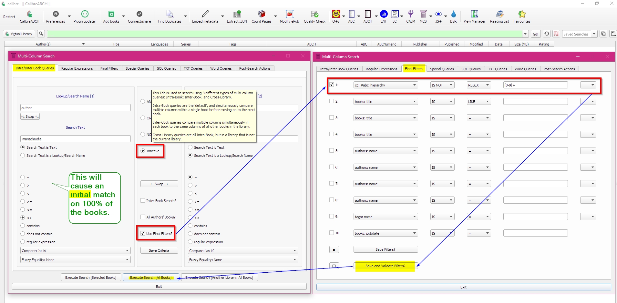The height and width of the screenshot is (303, 617).
Task: Toggle the All Authors' Books checkbox
Action: tap(143, 217)
